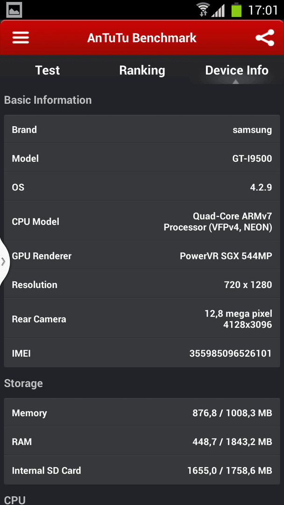Select the GPU Renderer PowerVR row
284x505 pixels.
142,255
